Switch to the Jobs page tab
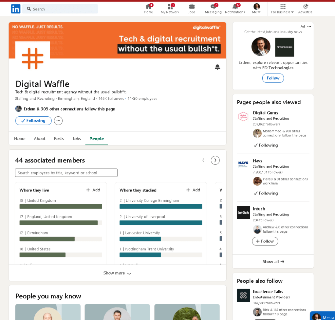335x320 pixels. [77, 139]
